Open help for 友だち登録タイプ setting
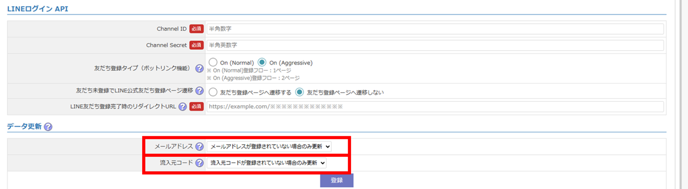The image size is (688, 189). click(x=199, y=68)
